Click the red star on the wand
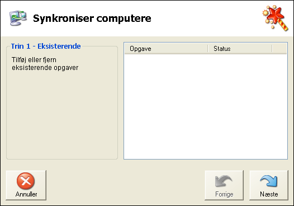This screenshot has width=294, height=206. tap(275, 15)
